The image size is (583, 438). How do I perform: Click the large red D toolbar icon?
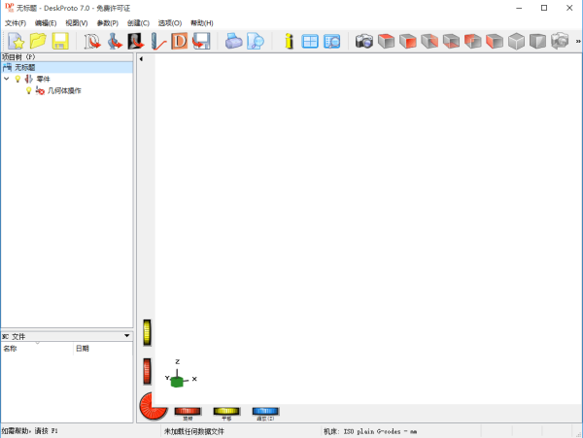180,41
